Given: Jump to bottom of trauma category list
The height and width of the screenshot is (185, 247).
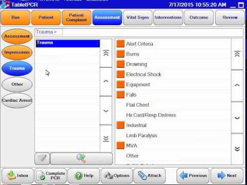Looking at the screenshot, I should (x=237, y=149).
